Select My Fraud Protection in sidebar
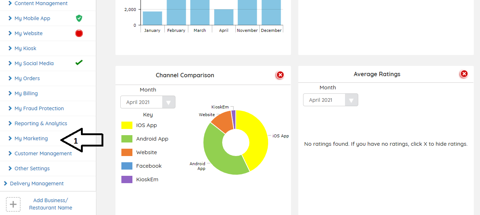 39,108
